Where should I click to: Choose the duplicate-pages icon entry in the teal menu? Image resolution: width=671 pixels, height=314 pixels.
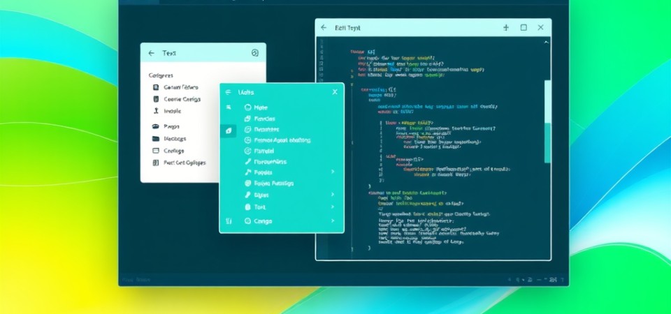259,119
